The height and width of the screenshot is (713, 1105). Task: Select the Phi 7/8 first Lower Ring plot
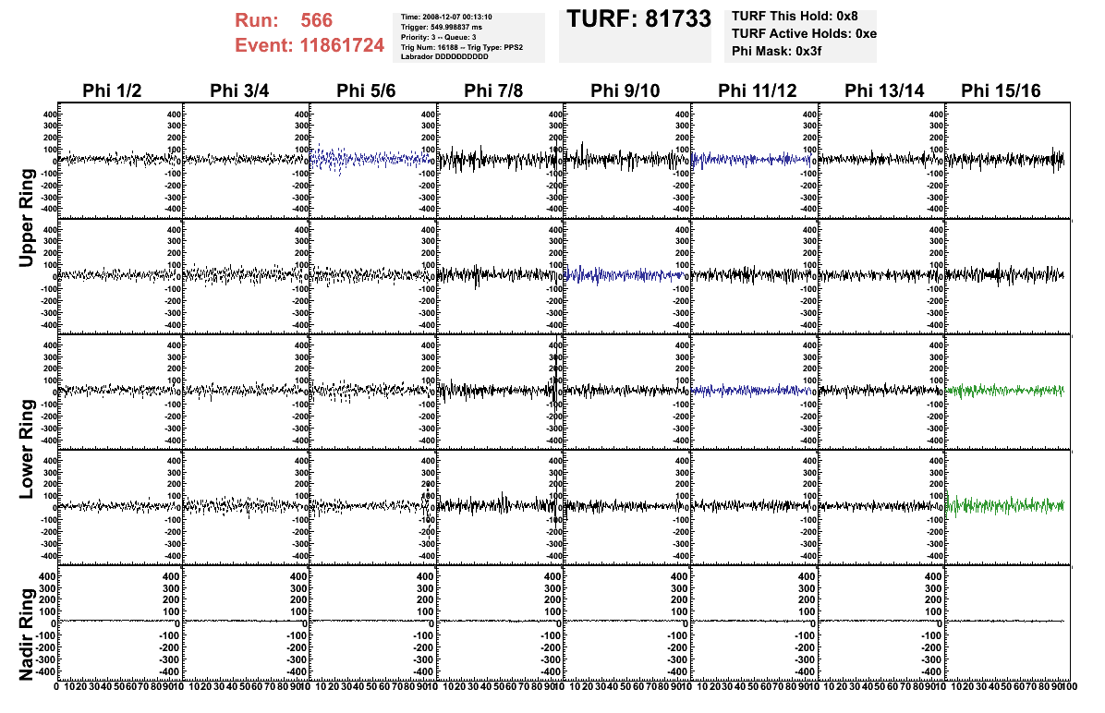tap(501, 391)
